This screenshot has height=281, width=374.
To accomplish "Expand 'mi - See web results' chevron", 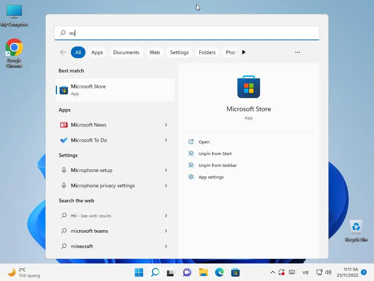I will 166,216.
